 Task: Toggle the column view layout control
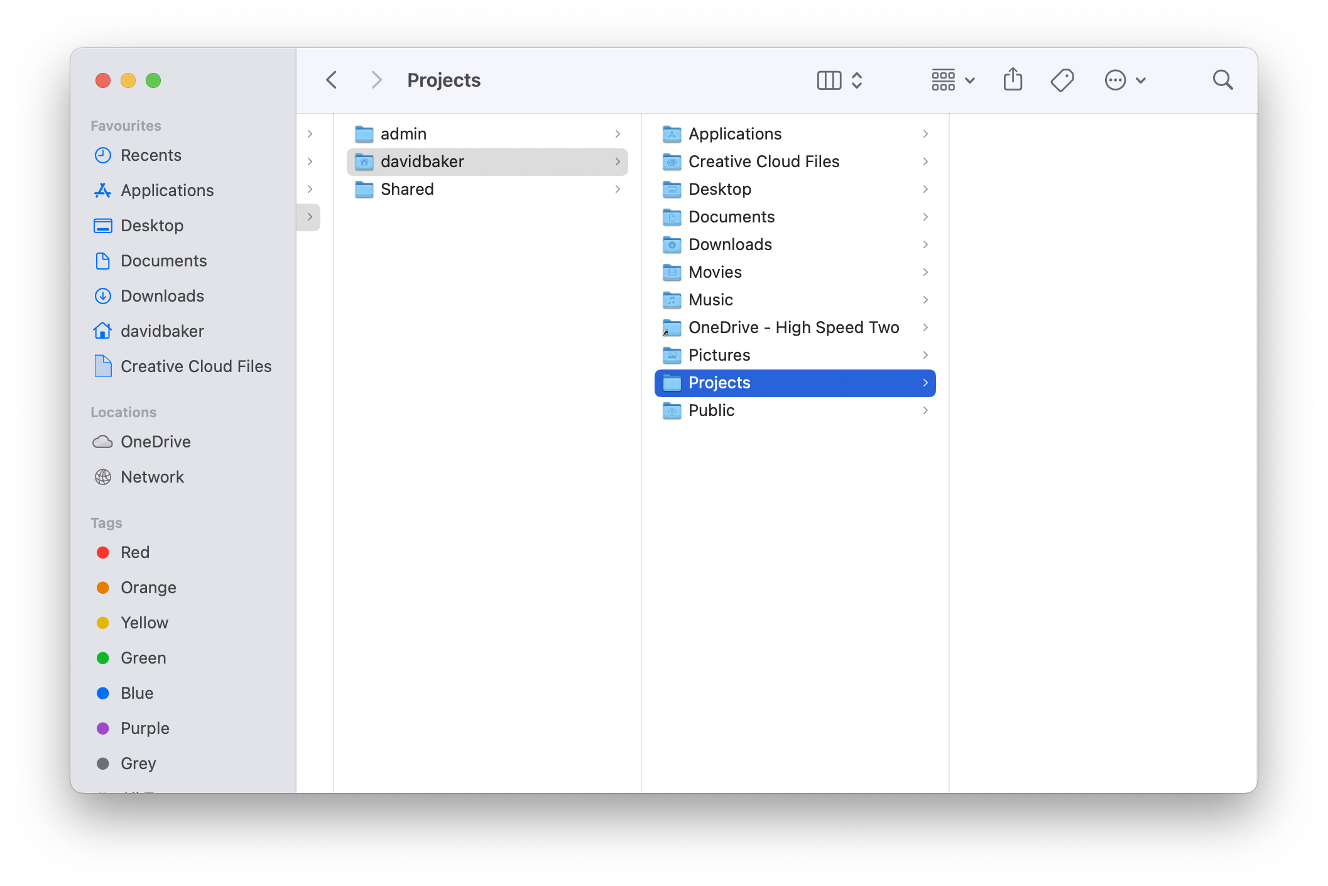[828, 79]
